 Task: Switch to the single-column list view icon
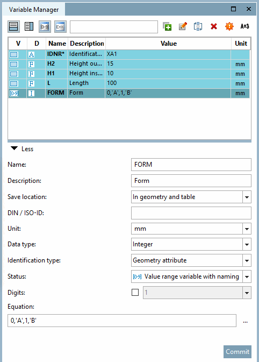(13, 26)
